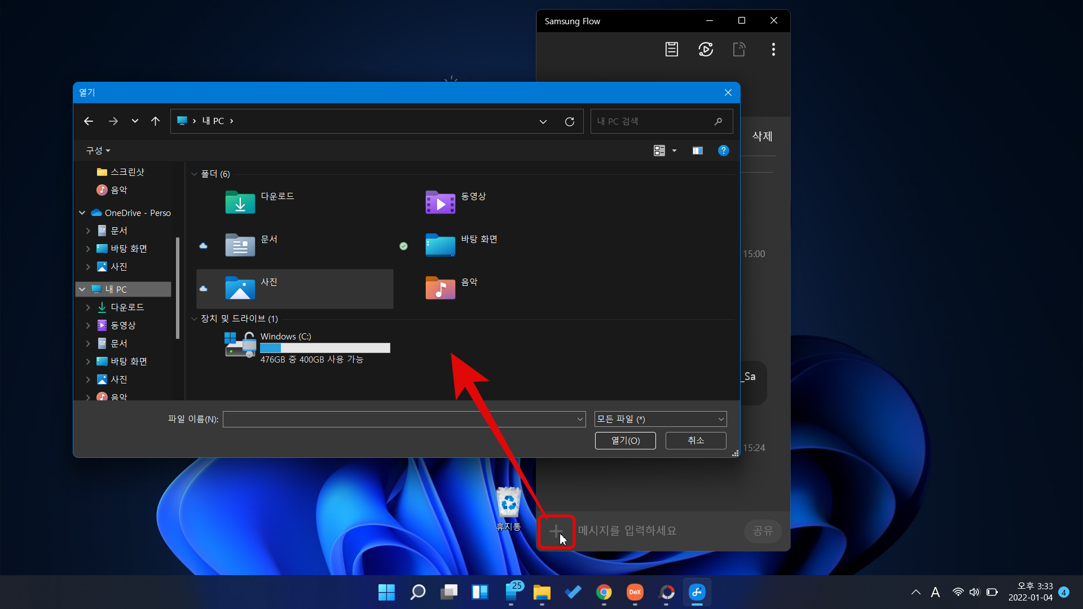Open the blue help icon
This screenshot has width=1083, height=609.
click(x=724, y=151)
